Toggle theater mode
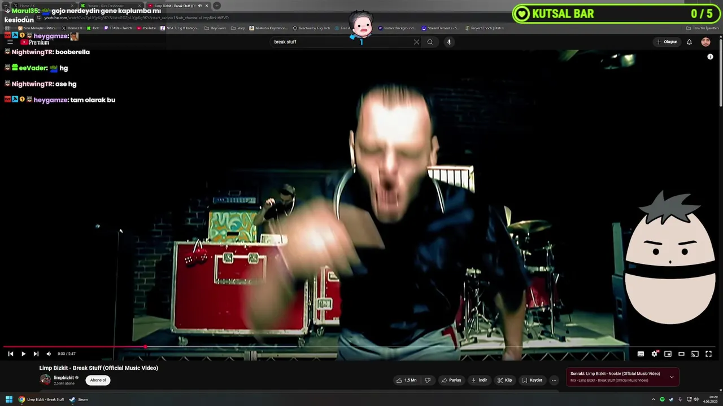Screen dimensions: 723x406 click(681, 354)
